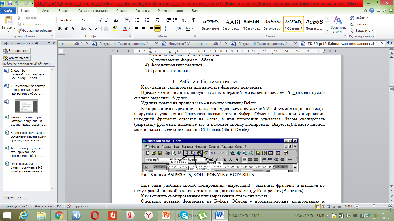Open the spelling check icon in the status bar

pos(69,206)
